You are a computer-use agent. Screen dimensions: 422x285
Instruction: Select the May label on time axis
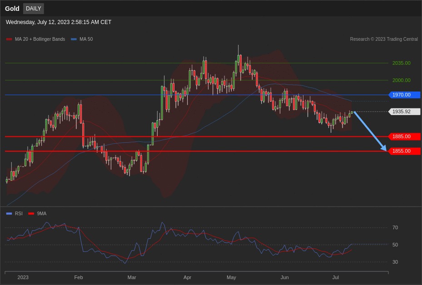click(x=231, y=277)
